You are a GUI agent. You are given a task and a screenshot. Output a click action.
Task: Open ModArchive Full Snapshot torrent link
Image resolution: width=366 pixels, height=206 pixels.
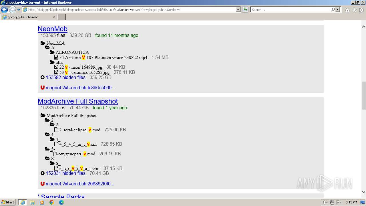[78, 101]
